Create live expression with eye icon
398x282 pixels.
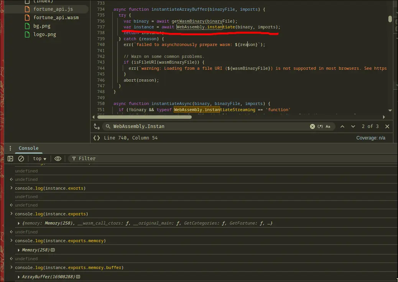58,159
